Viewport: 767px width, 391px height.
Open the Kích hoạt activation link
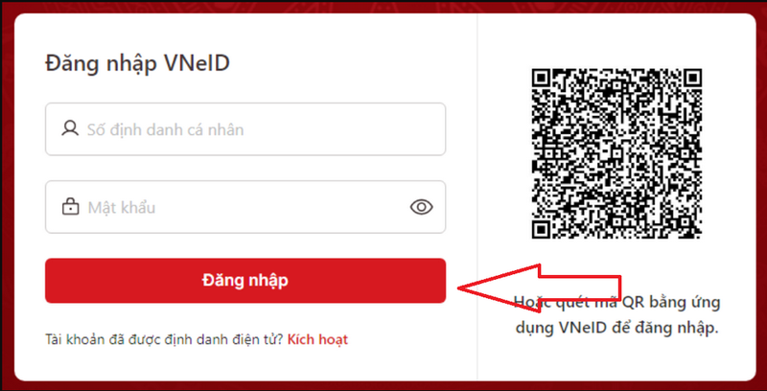pos(317,339)
